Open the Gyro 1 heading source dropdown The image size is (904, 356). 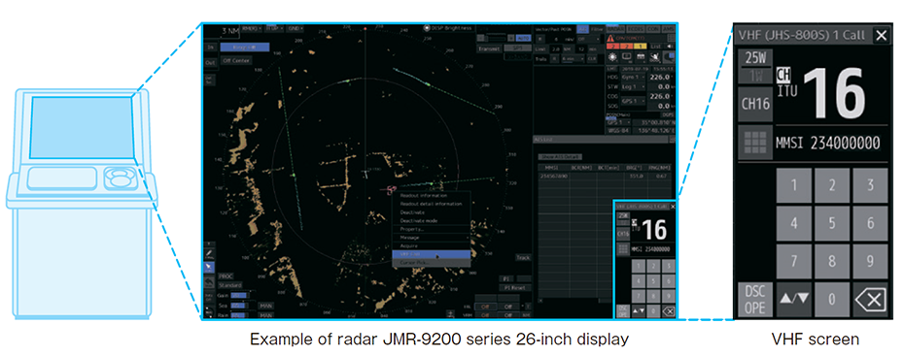tap(633, 77)
